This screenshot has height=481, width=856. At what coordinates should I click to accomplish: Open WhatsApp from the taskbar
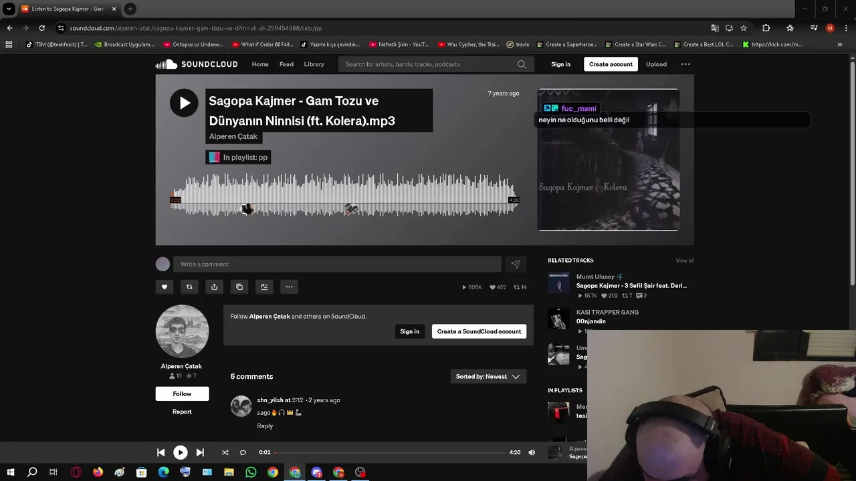click(251, 472)
